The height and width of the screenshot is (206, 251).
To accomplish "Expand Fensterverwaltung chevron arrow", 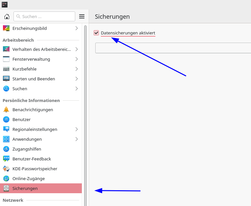I will click(77, 59).
